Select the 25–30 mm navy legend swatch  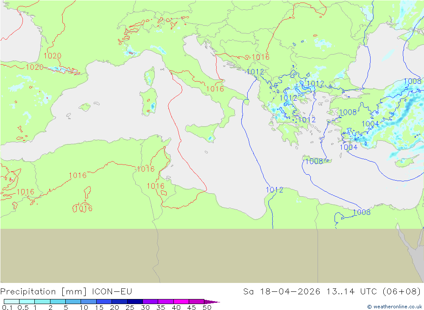coord(135,302)
